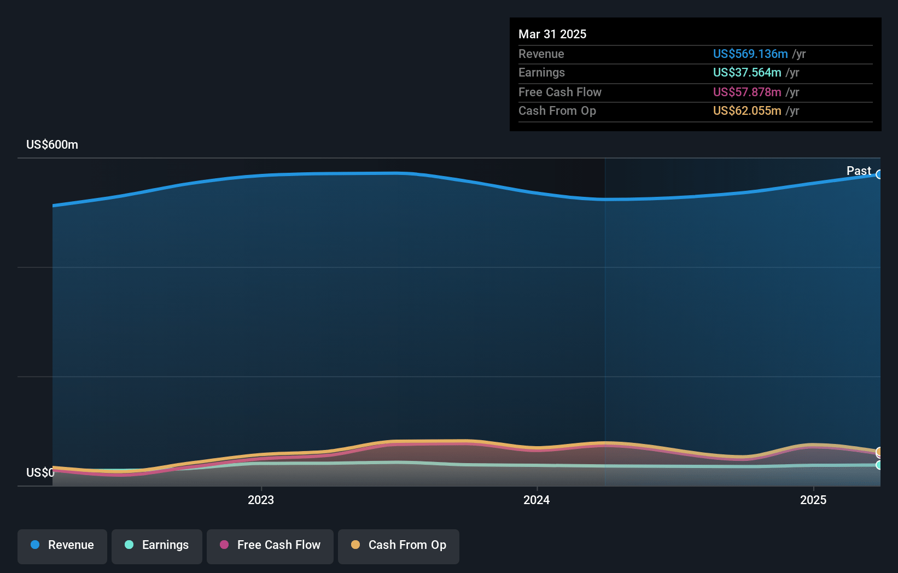Select the Cash From Op endpoint marker
Viewport: 898px width, 573px height.
[x=879, y=452]
